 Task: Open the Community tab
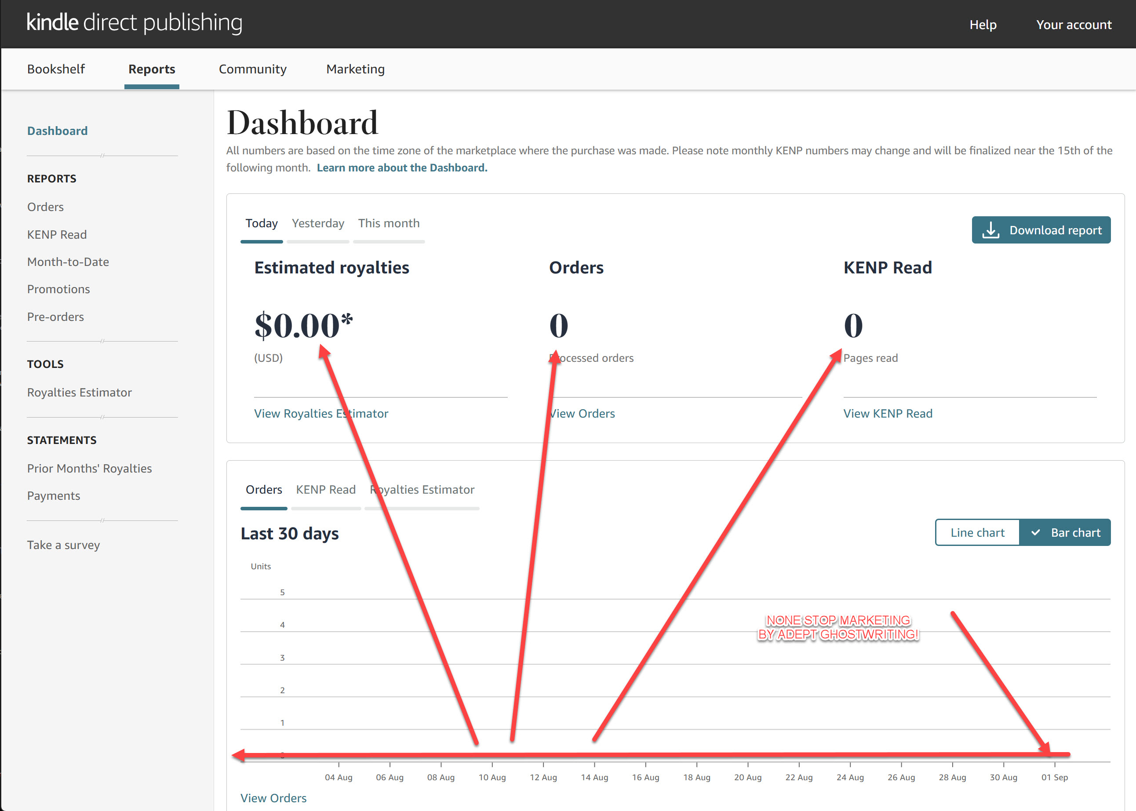point(253,69)
